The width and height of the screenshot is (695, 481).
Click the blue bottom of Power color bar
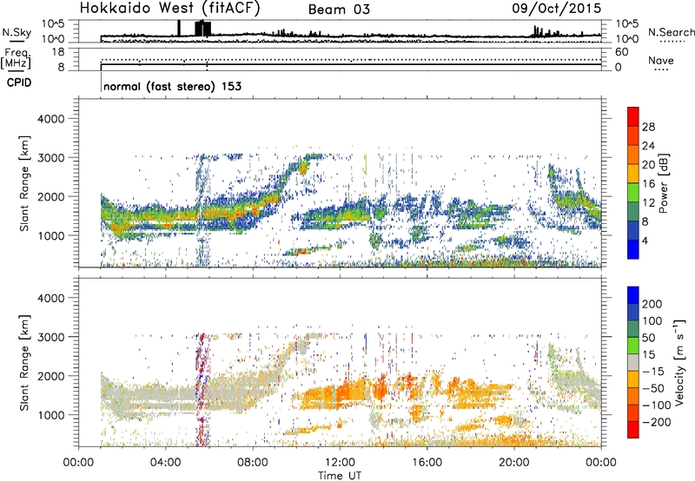(633, 249)
